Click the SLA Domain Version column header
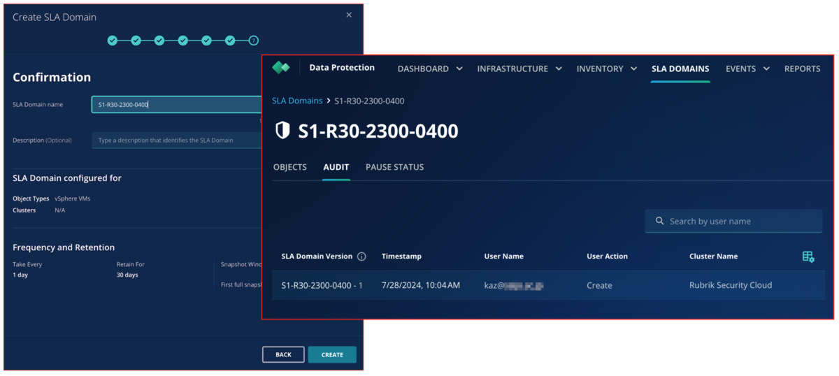This screenshot has height=376, width=839. click(x=317, y=256)
